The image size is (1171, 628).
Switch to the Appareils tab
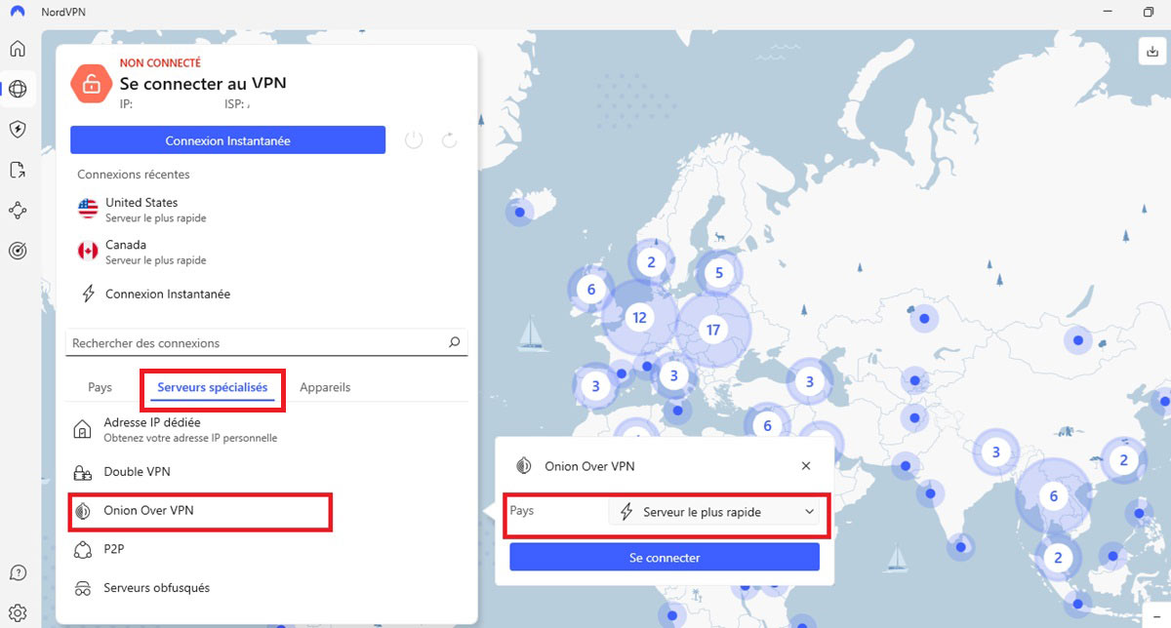coord(324,386)
